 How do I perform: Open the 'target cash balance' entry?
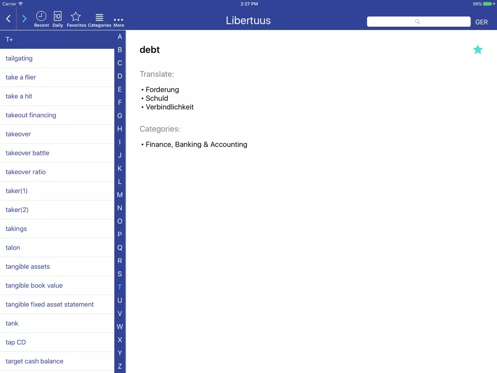pos(57,361)
